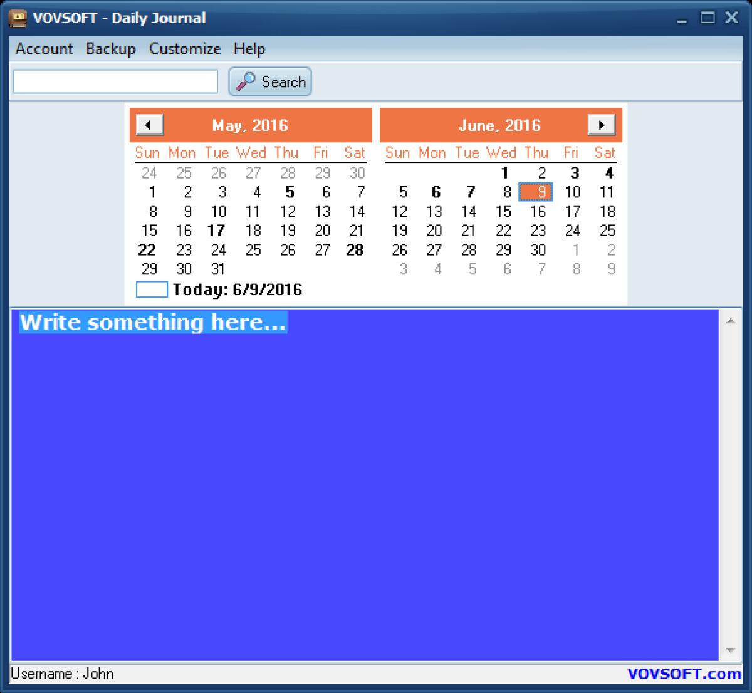
Task: Click the journal scrollbar down arrow
Action: [730, 650]
